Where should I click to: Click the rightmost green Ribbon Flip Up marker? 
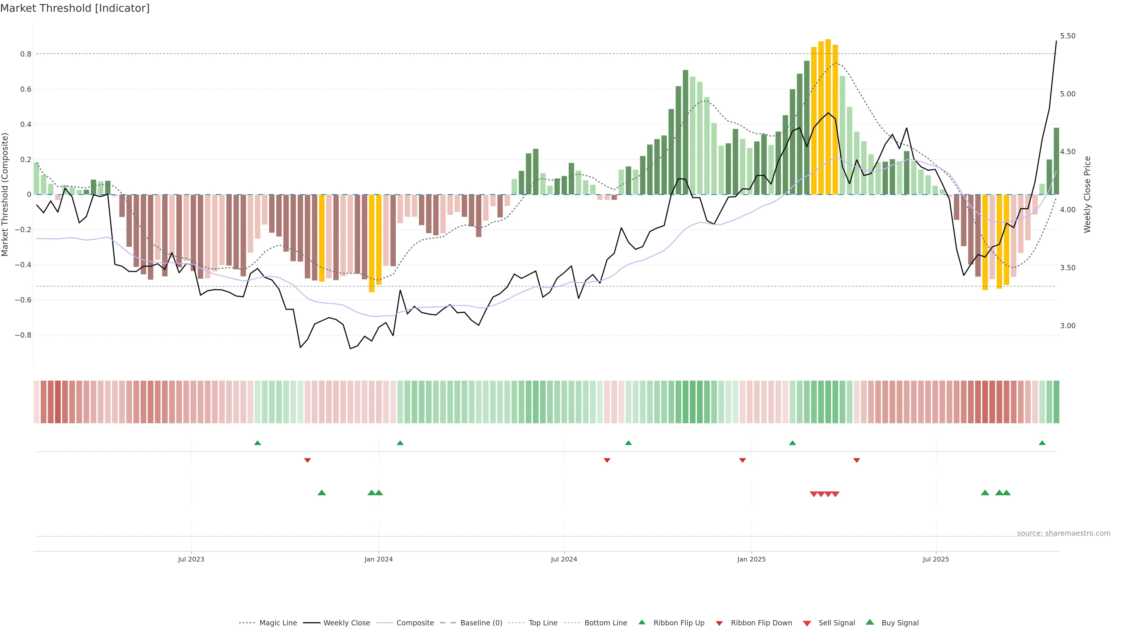(x=1042, y=443)
